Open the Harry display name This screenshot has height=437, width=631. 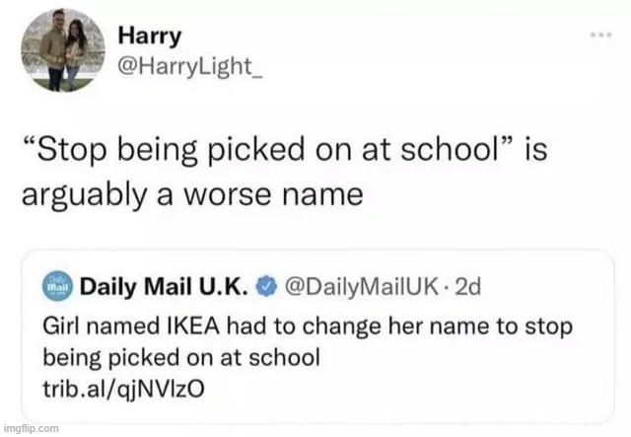click(x=150, y=36)
